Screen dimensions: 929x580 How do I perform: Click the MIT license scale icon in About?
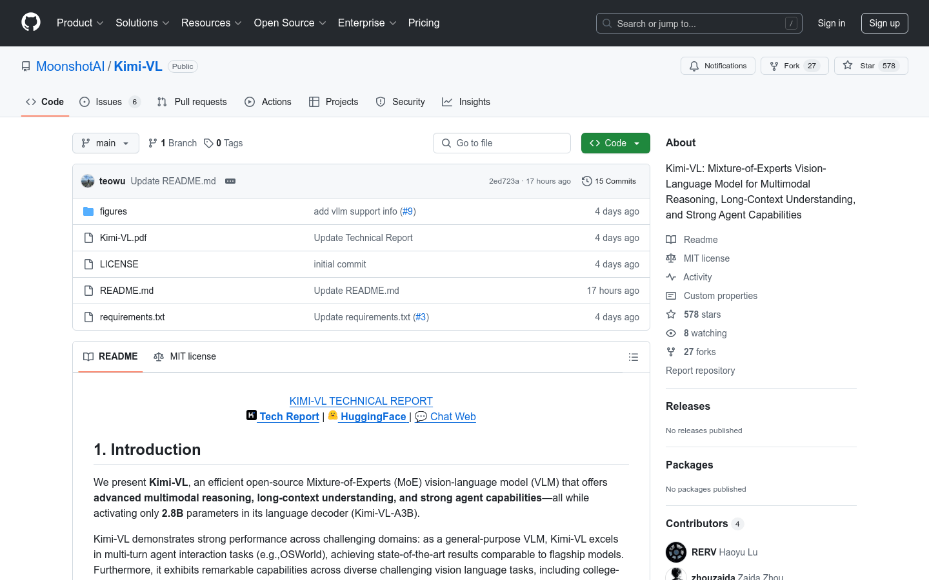point(671,258)
